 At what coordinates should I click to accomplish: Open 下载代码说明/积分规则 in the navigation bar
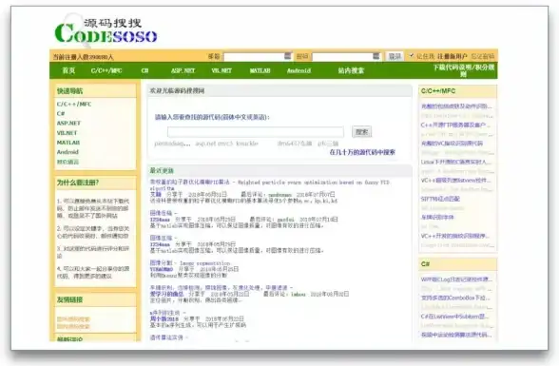[464, 70]
